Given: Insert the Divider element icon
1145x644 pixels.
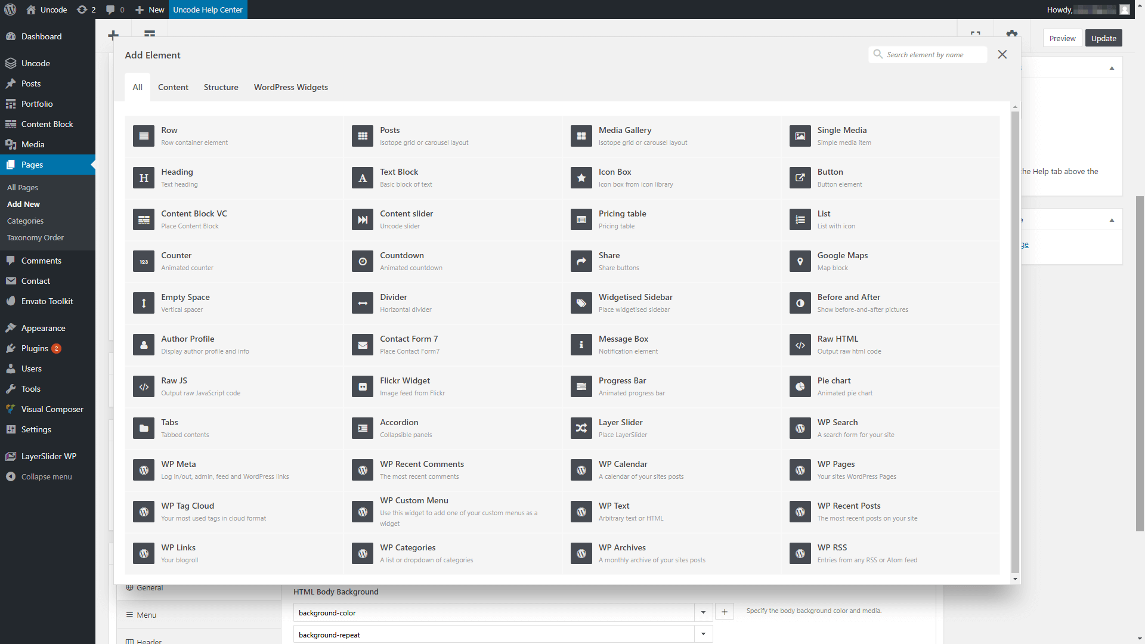Looking at the screenshot, I should tap(363, 303).
